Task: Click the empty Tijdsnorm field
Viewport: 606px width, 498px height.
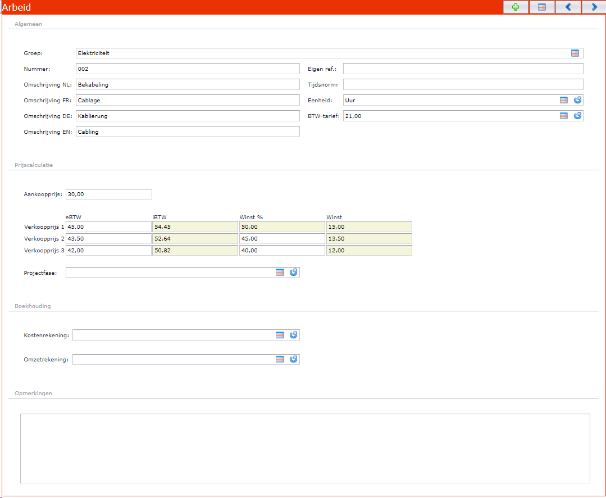Action: pos(463,85)
